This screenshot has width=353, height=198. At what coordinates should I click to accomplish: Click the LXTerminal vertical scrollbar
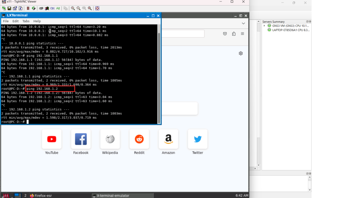click(x=159, y=76)
